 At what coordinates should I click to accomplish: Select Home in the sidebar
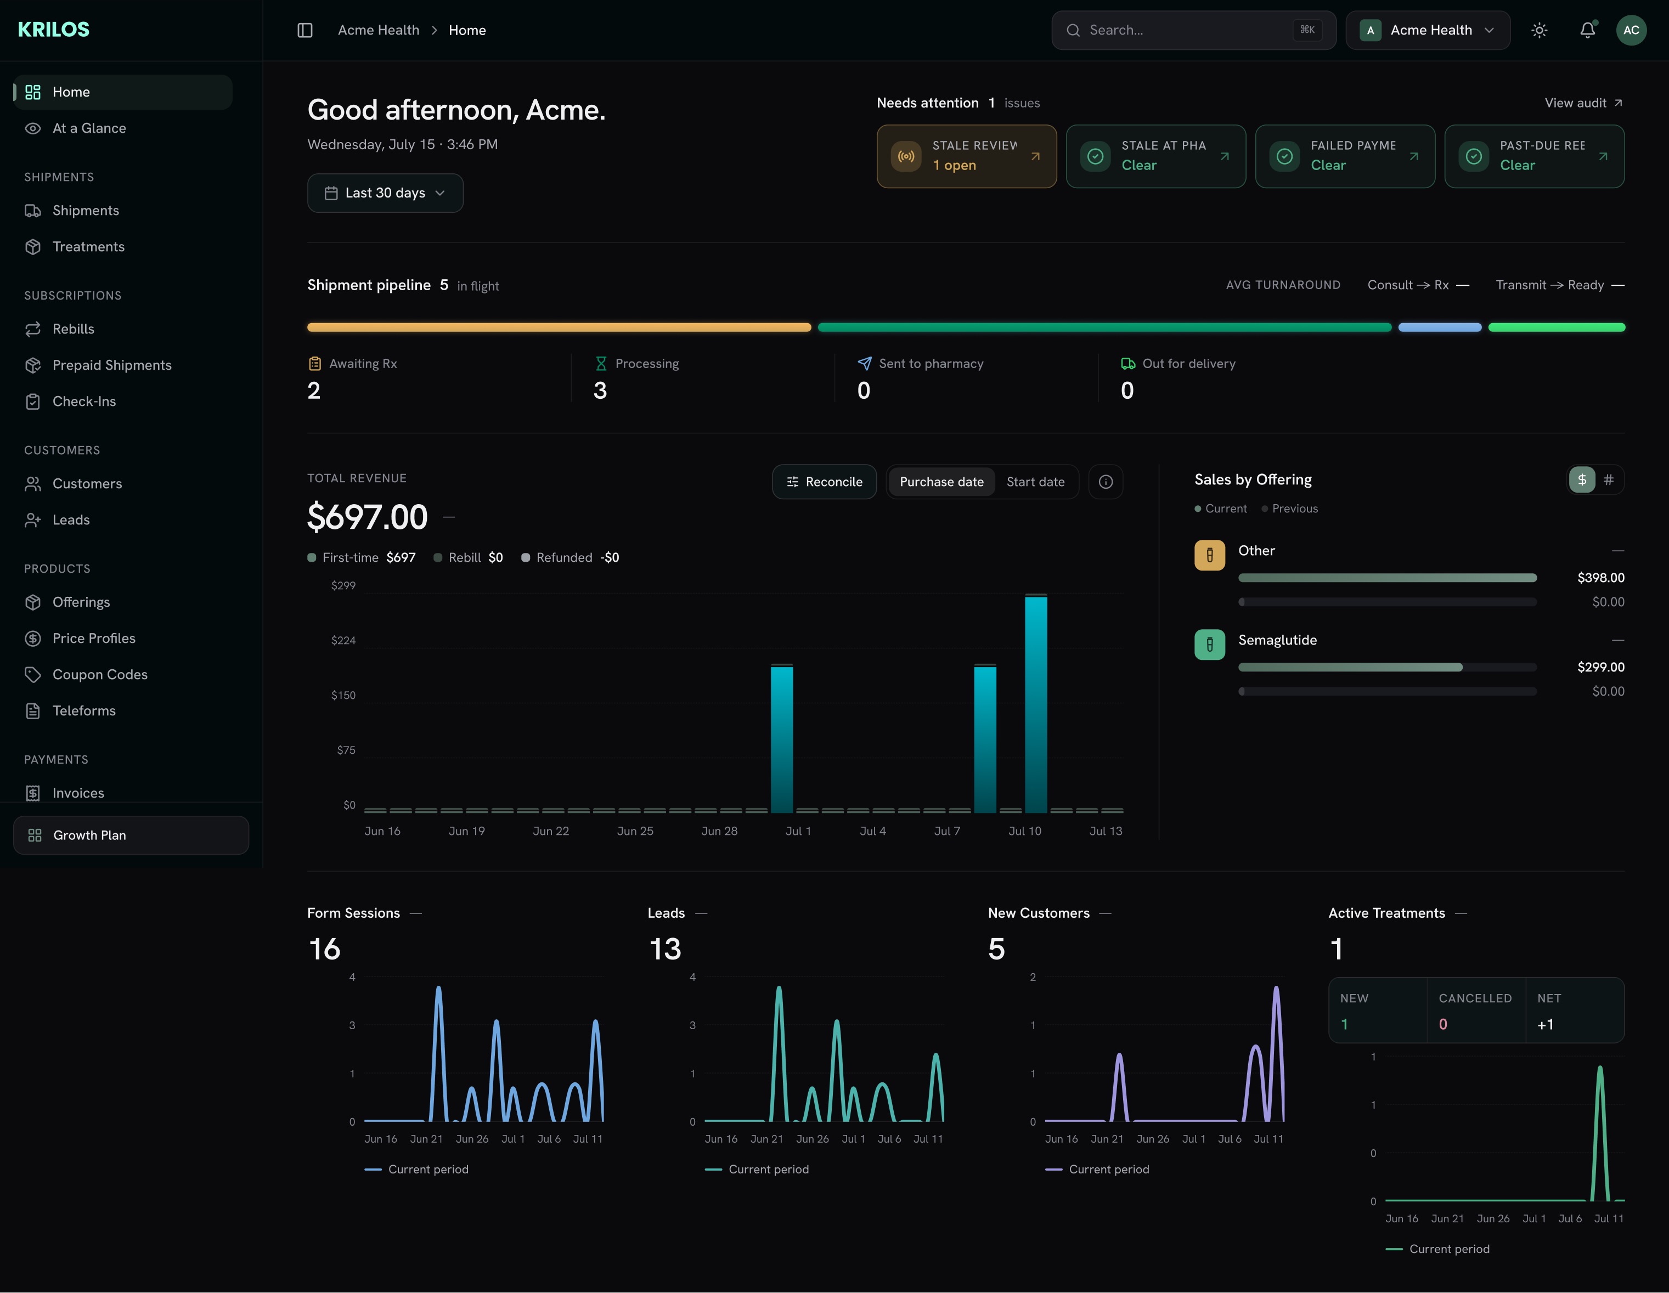point(123,92)
